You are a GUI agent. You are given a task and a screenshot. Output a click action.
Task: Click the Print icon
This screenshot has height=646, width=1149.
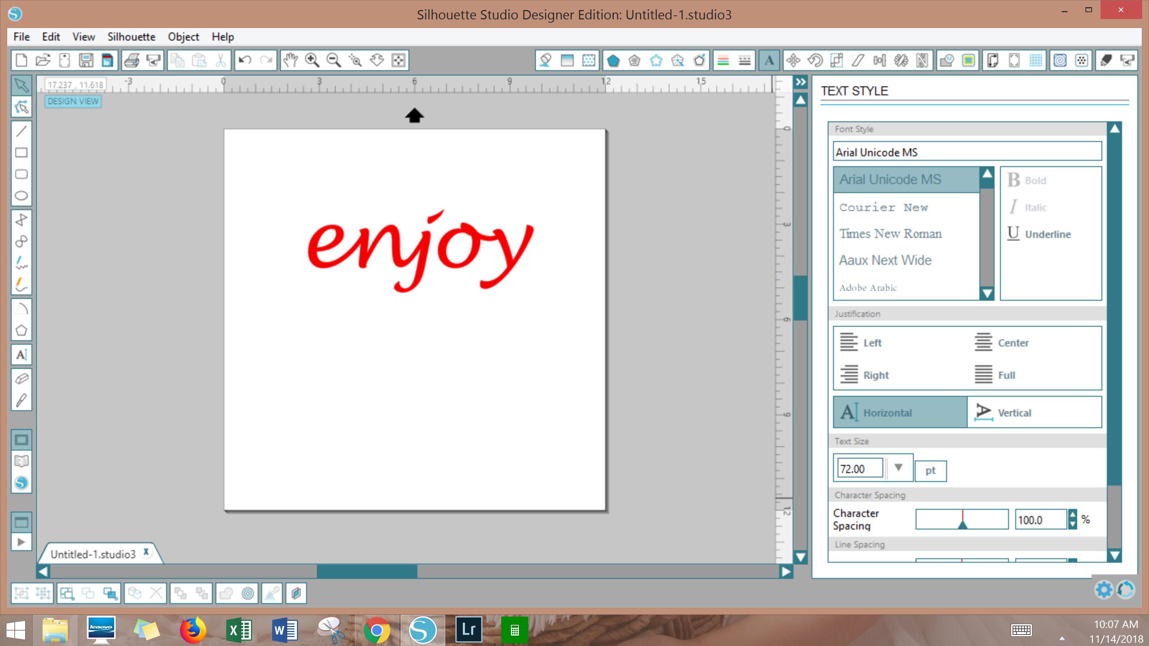[131, 60]
